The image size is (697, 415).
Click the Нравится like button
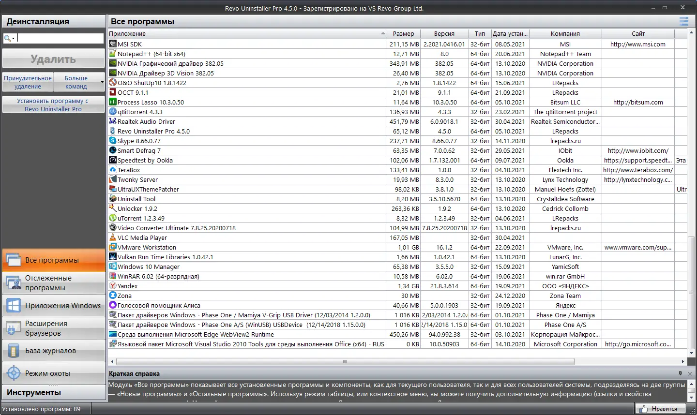pyautogui.click(x=660, y=409)
